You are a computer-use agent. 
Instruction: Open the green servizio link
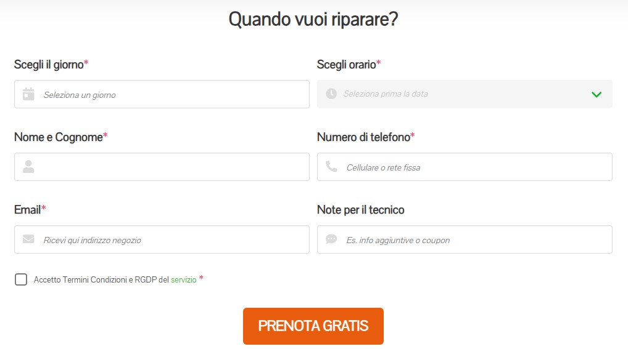click(184, 280)
